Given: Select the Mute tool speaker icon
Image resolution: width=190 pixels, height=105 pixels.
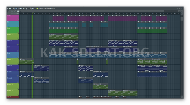Looking at the screenshot, I should 21,9.
